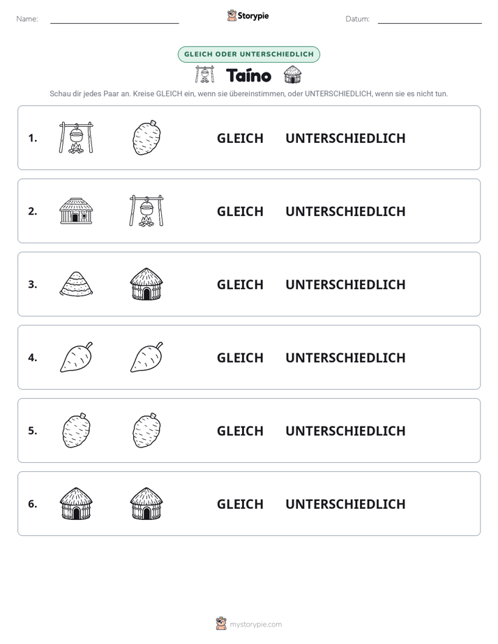Select UNTERSCHIEDLICH for pair 3
This screenshot has height=644, width=498.
pyautogui.click(x=345, y=284)
